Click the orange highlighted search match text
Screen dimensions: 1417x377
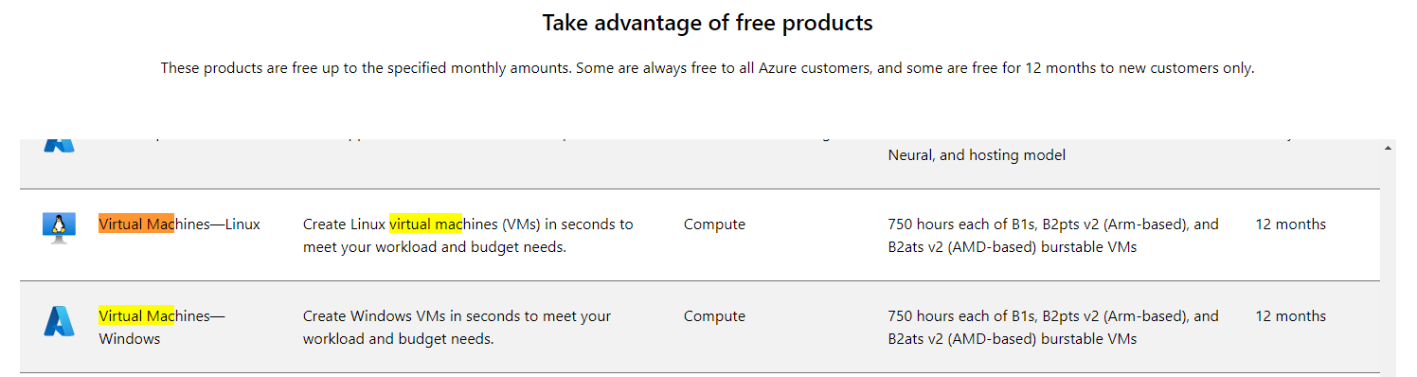pos(135,224)
